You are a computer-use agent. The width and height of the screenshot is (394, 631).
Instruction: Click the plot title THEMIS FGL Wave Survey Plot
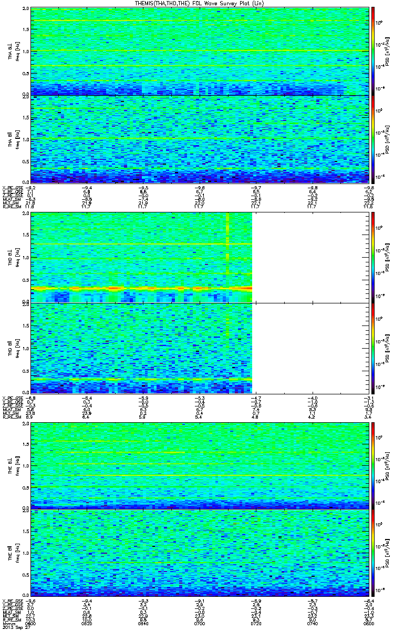click(x=200, y=4)
